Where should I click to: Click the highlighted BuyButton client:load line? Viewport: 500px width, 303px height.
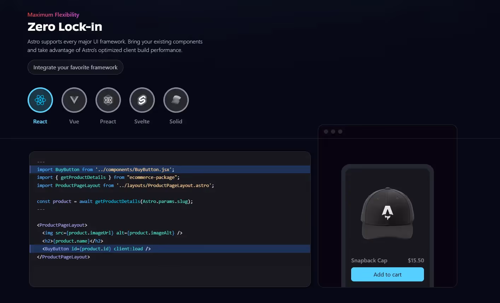coord(97,249)
